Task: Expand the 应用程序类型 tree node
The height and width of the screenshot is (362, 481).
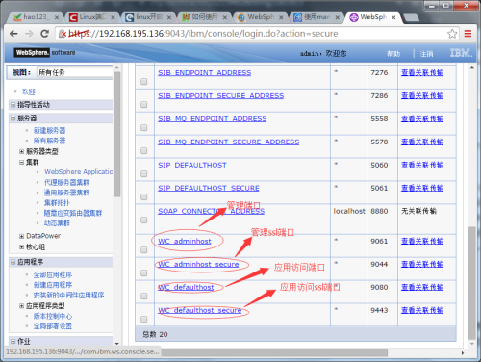Action: coord(21,306)
